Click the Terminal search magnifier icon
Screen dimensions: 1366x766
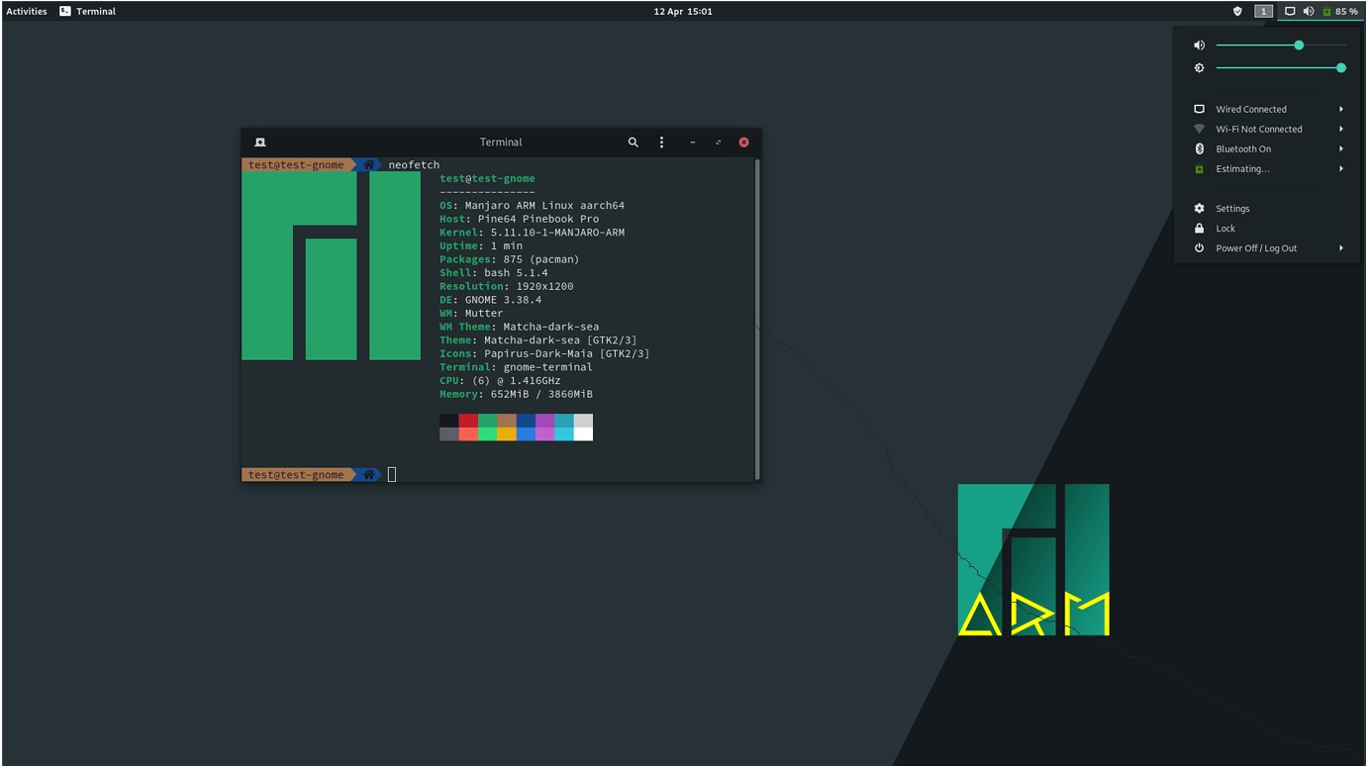click(x=633, y=143)
